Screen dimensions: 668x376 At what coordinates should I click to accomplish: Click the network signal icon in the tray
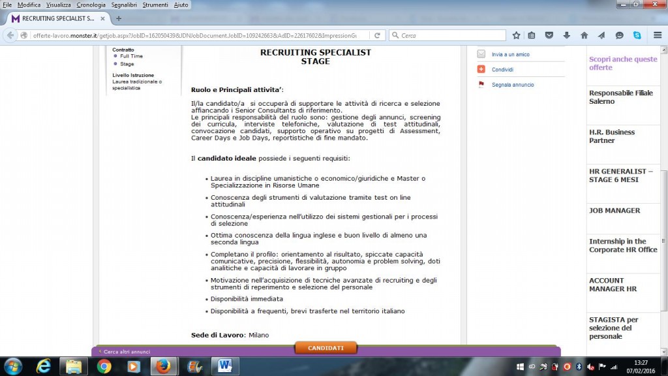pyautogui.click(x=614, y=367)
